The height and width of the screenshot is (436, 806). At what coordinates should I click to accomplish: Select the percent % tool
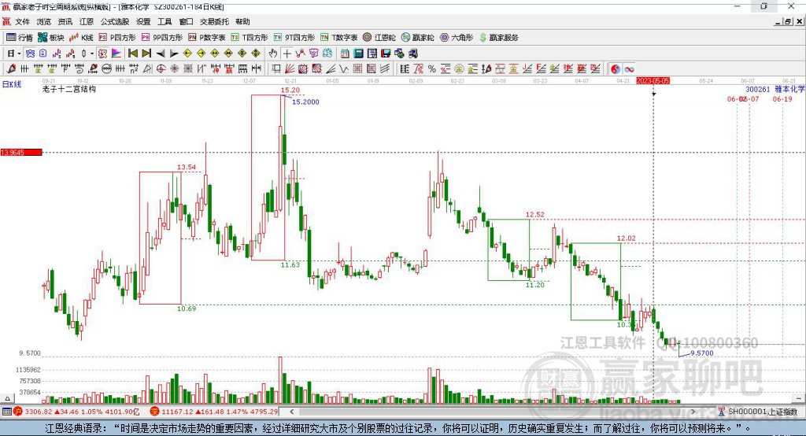432,69
